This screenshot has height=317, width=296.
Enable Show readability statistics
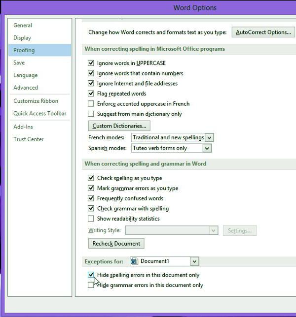tap(91, 219)
